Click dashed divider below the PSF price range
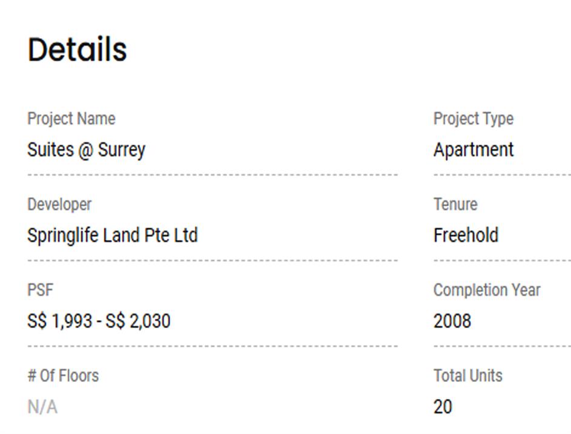571x434 pixels. 212,347
